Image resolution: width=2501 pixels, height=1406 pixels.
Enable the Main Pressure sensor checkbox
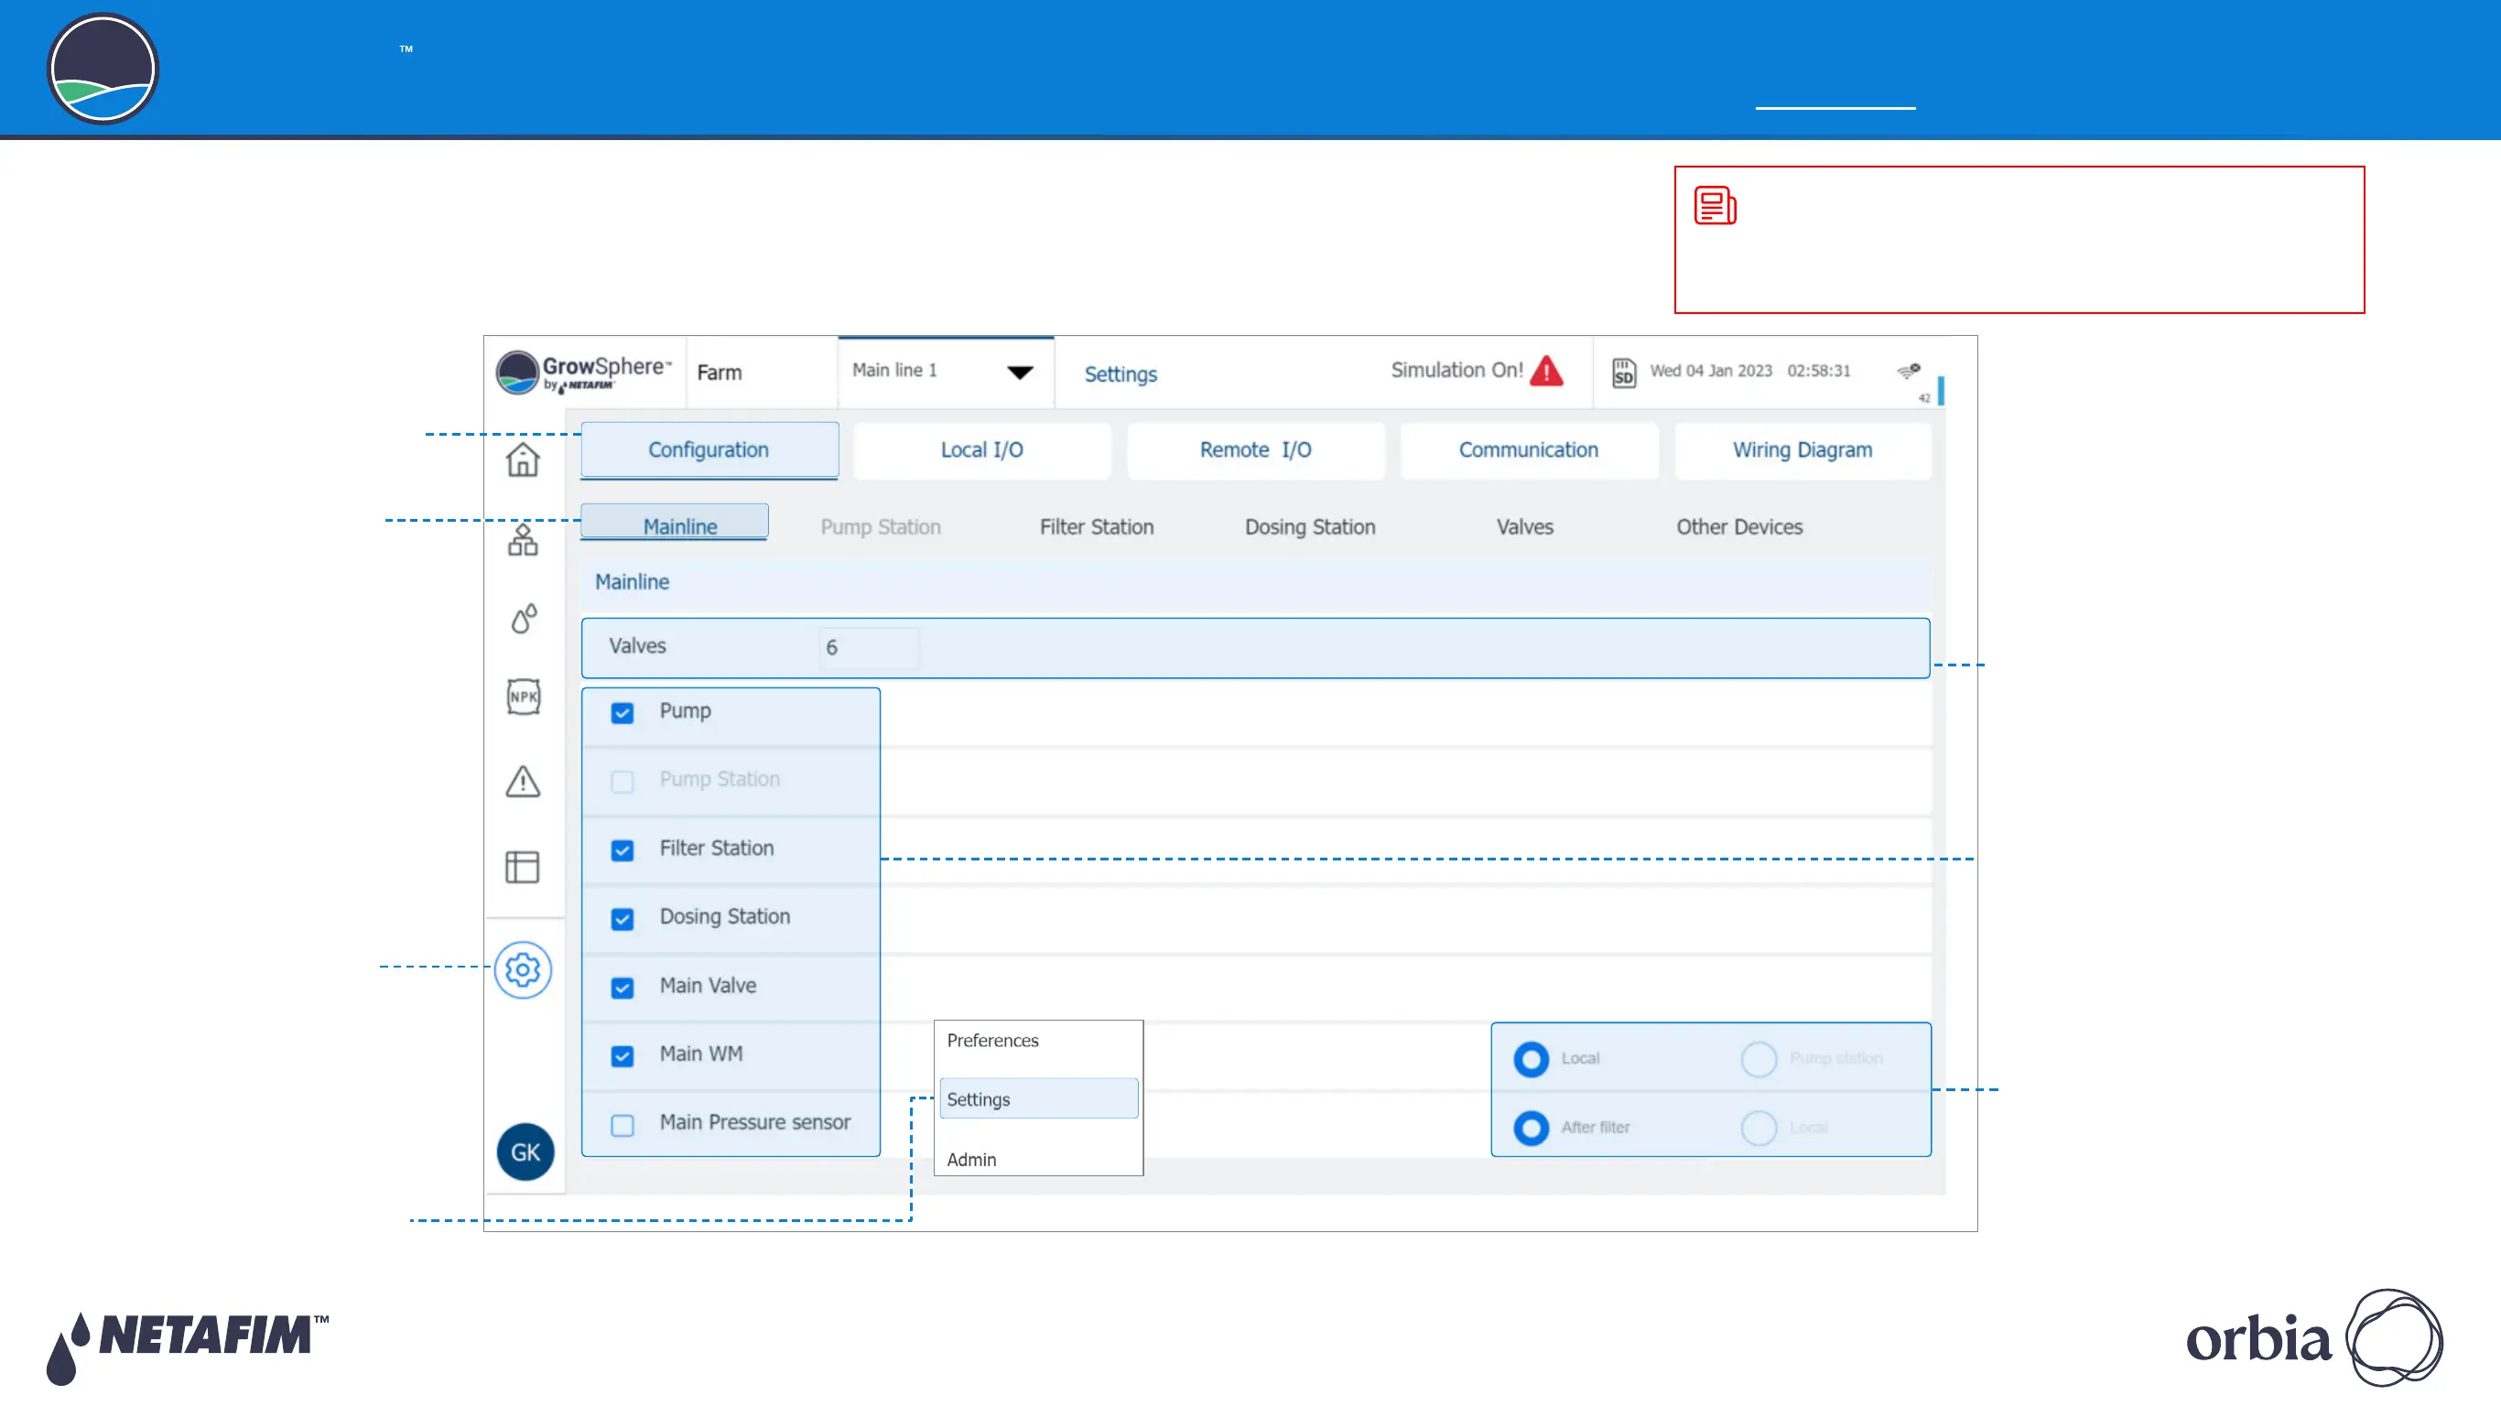click(623, 1125)
